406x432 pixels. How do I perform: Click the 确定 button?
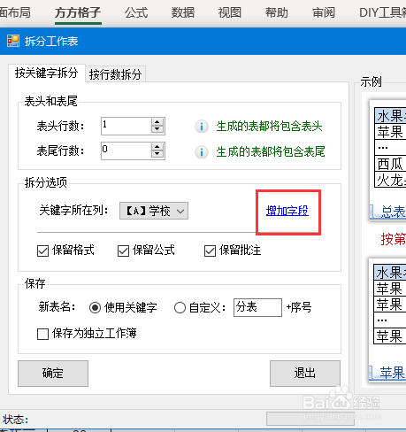pyautogui.click(x=53, y=374)
